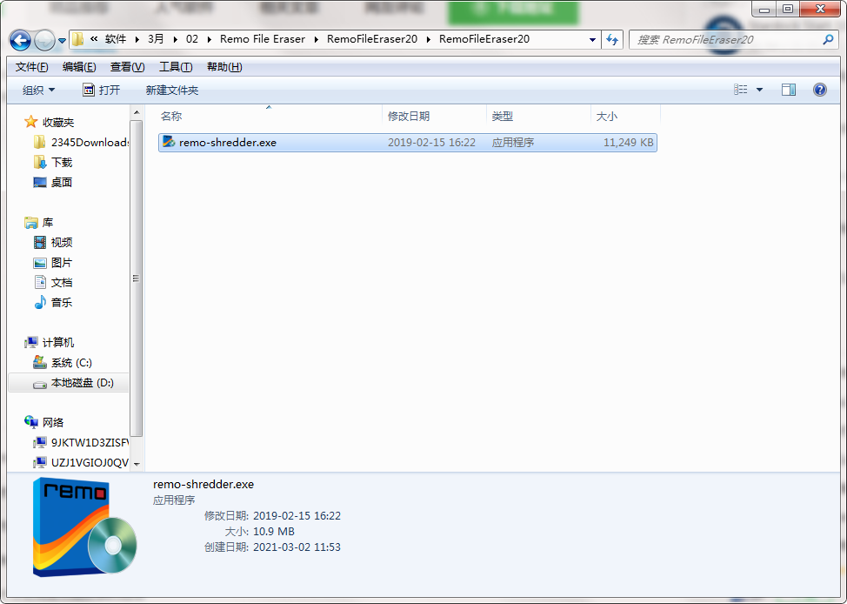Image resolution: width=847 pixels, height=604 pixels.
Task: Open the 编辑(E) menu
Action: (x=79, y=66)
